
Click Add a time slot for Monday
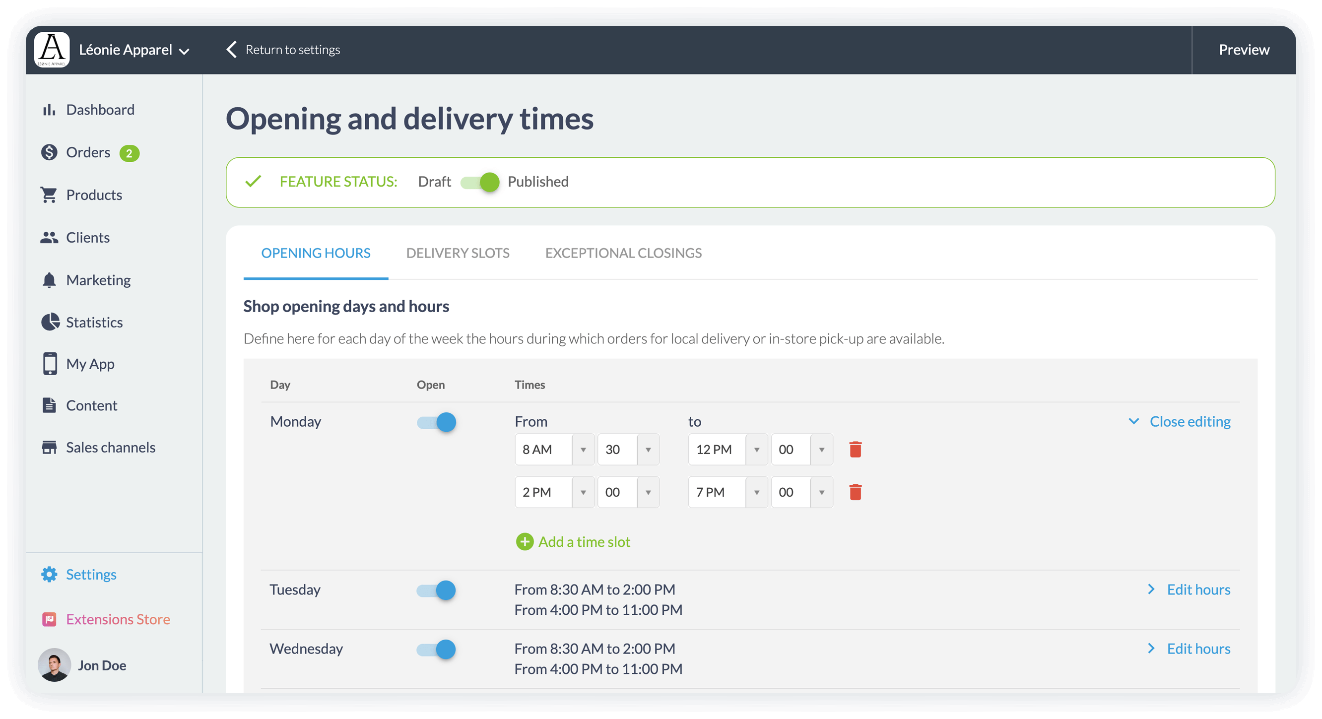pyautogui.click(x=573, y=541)
